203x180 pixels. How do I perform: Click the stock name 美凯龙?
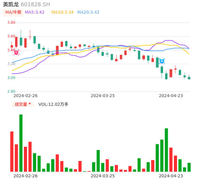(11, 4)
